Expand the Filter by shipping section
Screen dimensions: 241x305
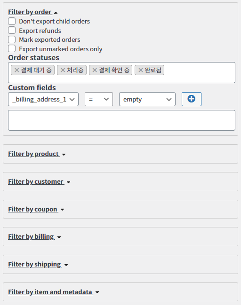click(38, 265)
